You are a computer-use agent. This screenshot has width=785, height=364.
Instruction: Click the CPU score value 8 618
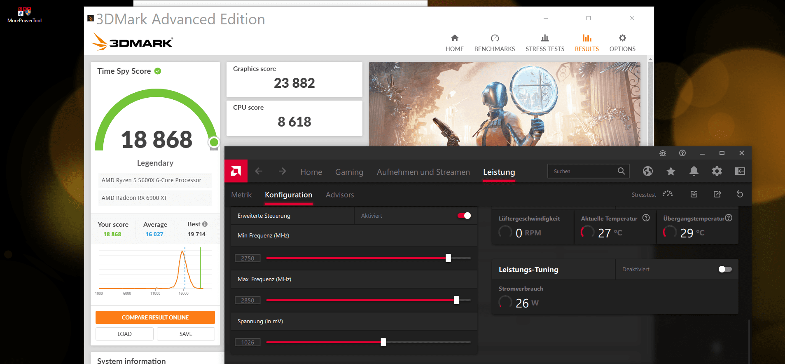tap(294, 122)
